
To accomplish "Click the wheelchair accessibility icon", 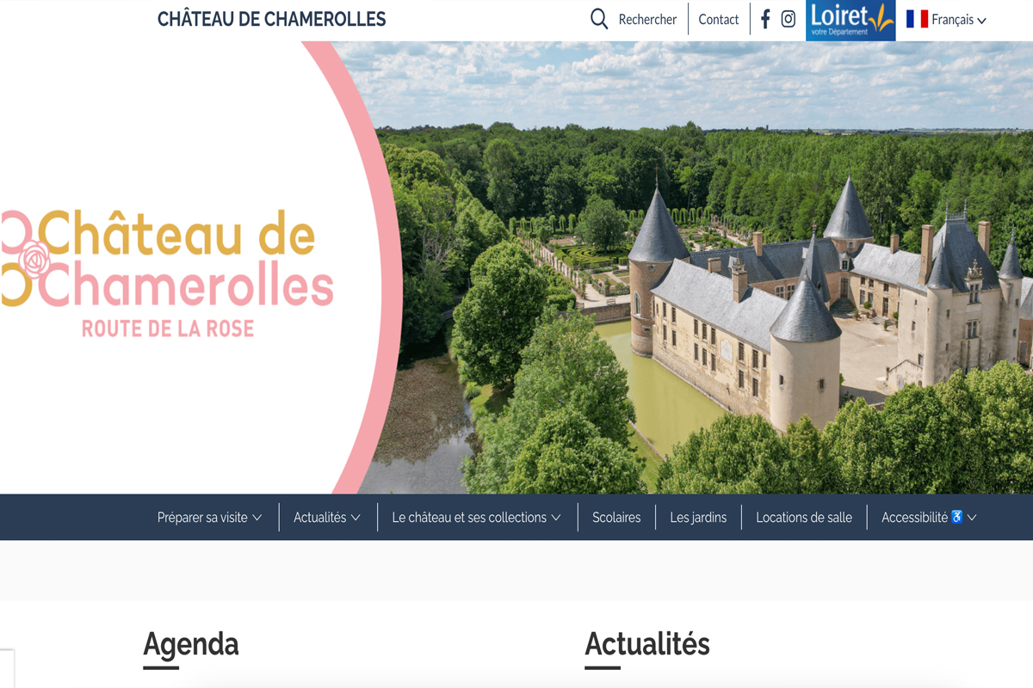I will tap(956, 517).
